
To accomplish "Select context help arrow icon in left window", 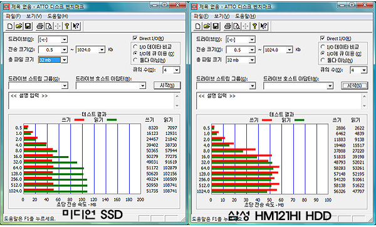I will [x=76, y=26].
